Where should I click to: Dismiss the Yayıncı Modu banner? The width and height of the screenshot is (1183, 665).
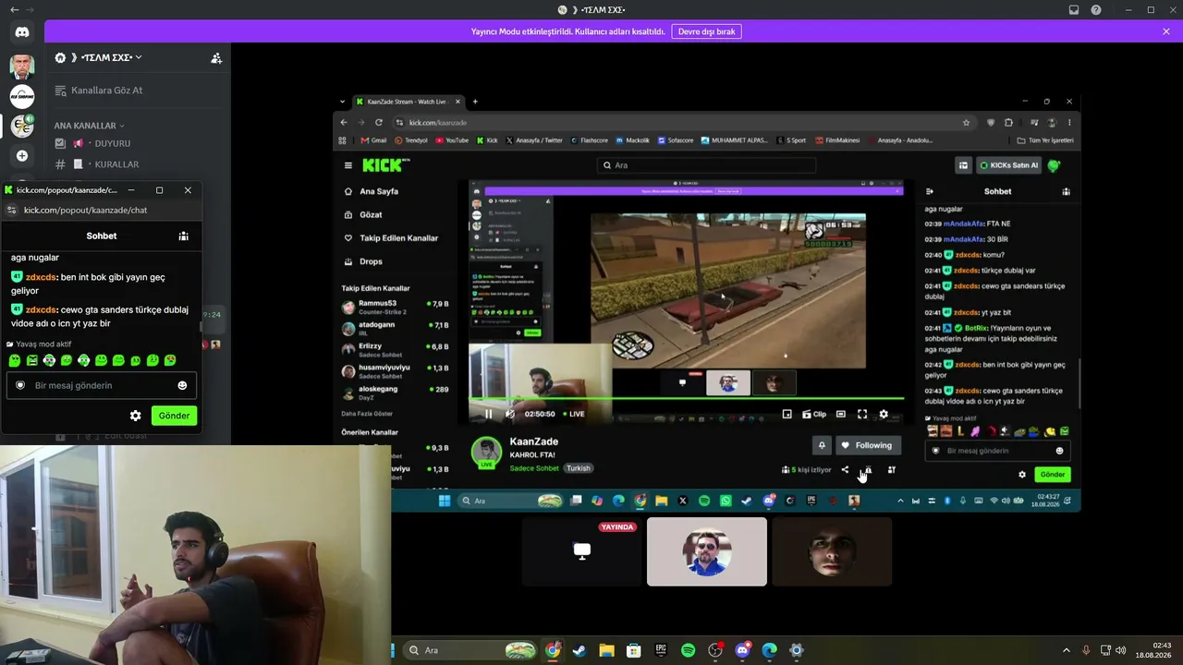1166,31
